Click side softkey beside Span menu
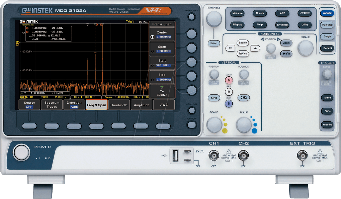The width and height of the screenshot is (341, 199). (x=192, y=48)
